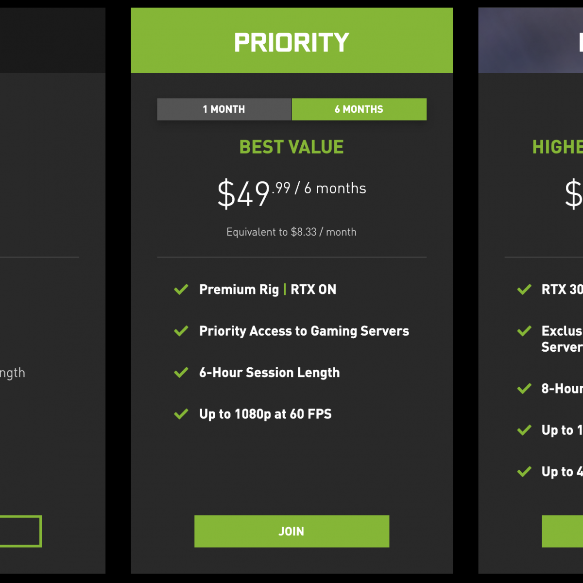Click the checkmark beside 6-Hour Session Length
The image size is (583, 583).
pyautogui.click(x=181, y=373)
